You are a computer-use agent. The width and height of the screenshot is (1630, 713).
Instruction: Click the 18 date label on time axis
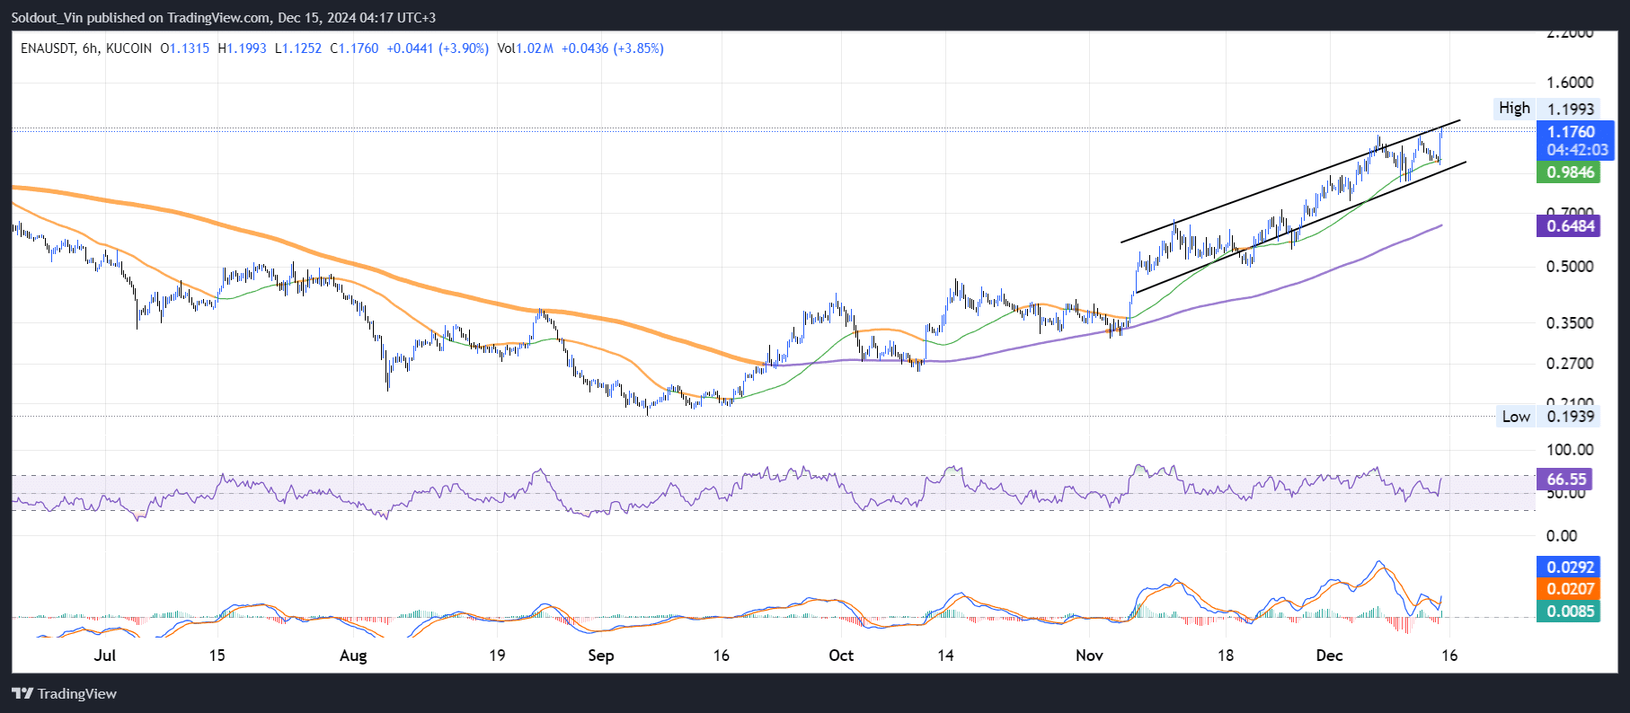point(1226,656)
